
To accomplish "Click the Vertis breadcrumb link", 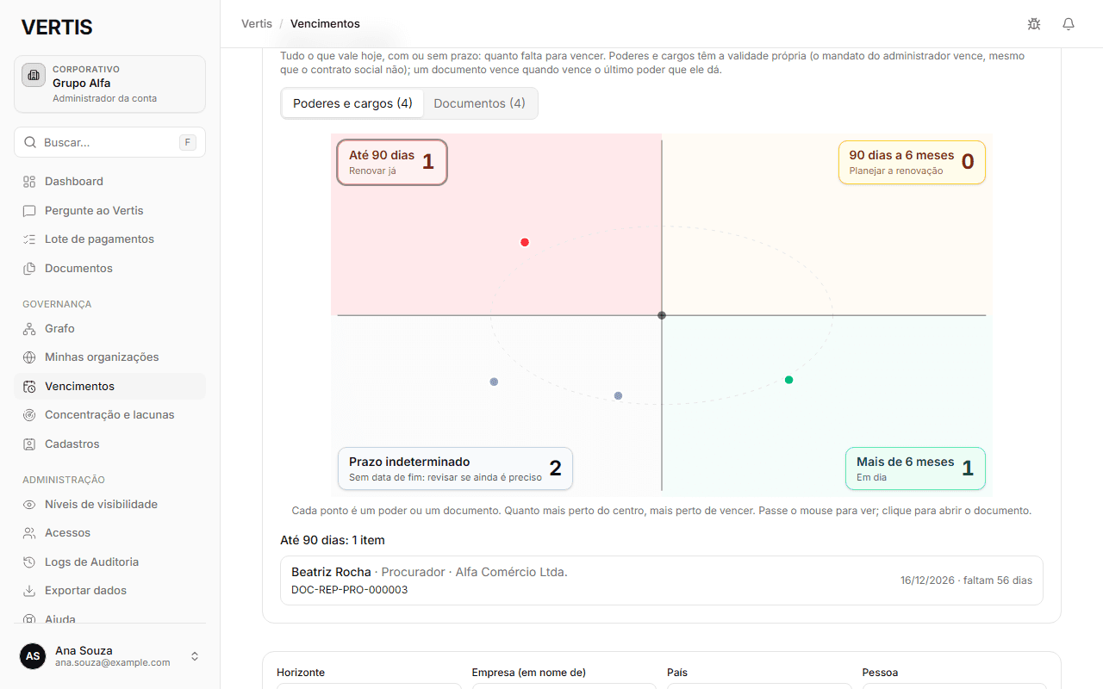I will tap(257, 24).
